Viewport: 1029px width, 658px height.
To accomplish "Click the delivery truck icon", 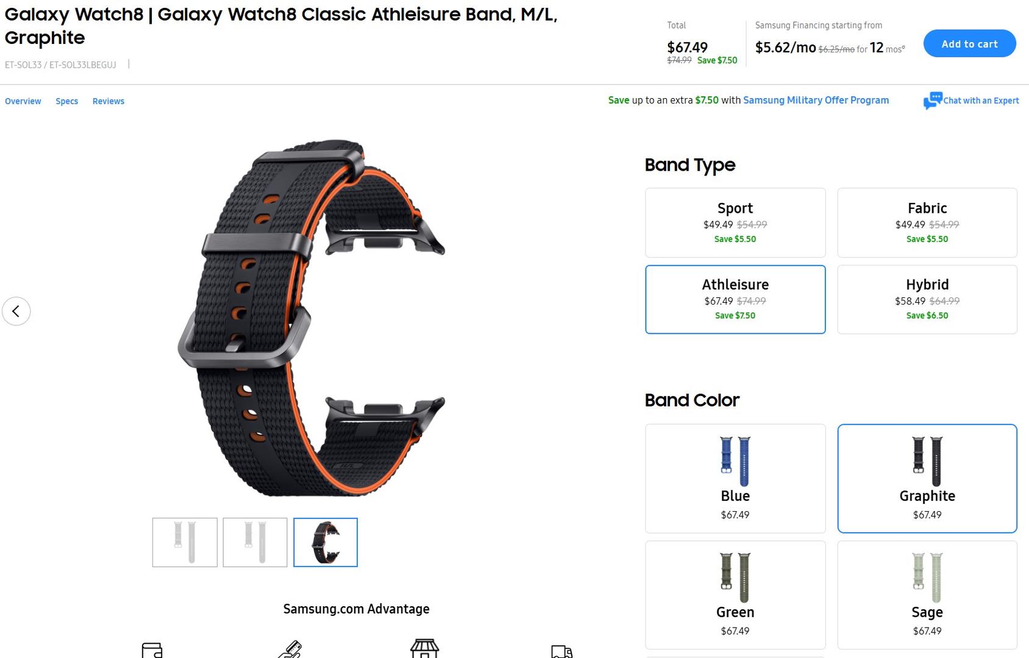I will click(x=561, y=651).
